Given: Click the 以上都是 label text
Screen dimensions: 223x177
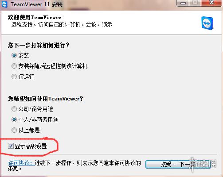Looking at the screenshot, I should click(x=29, y=130).
